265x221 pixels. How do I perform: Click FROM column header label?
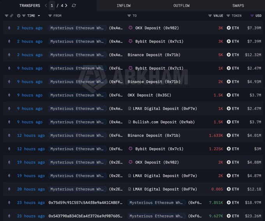[57, 16]
